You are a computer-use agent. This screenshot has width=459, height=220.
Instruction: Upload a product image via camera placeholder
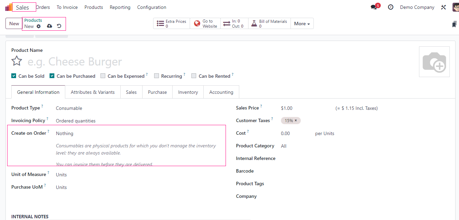(434, 62)
